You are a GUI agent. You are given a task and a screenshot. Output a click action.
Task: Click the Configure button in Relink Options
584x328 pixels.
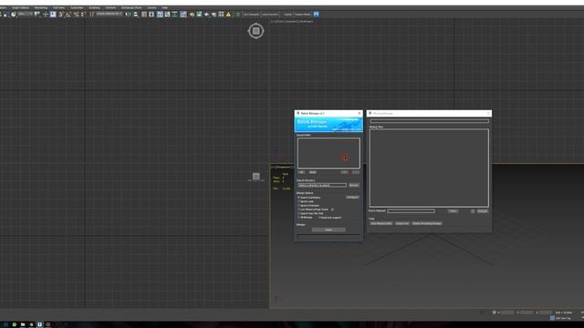pos(352,197)
